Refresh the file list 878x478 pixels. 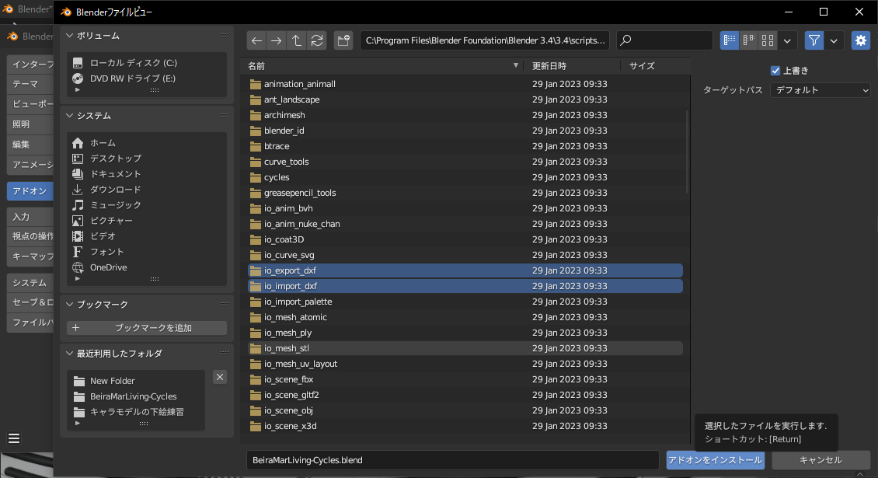[x=317, y=40]
